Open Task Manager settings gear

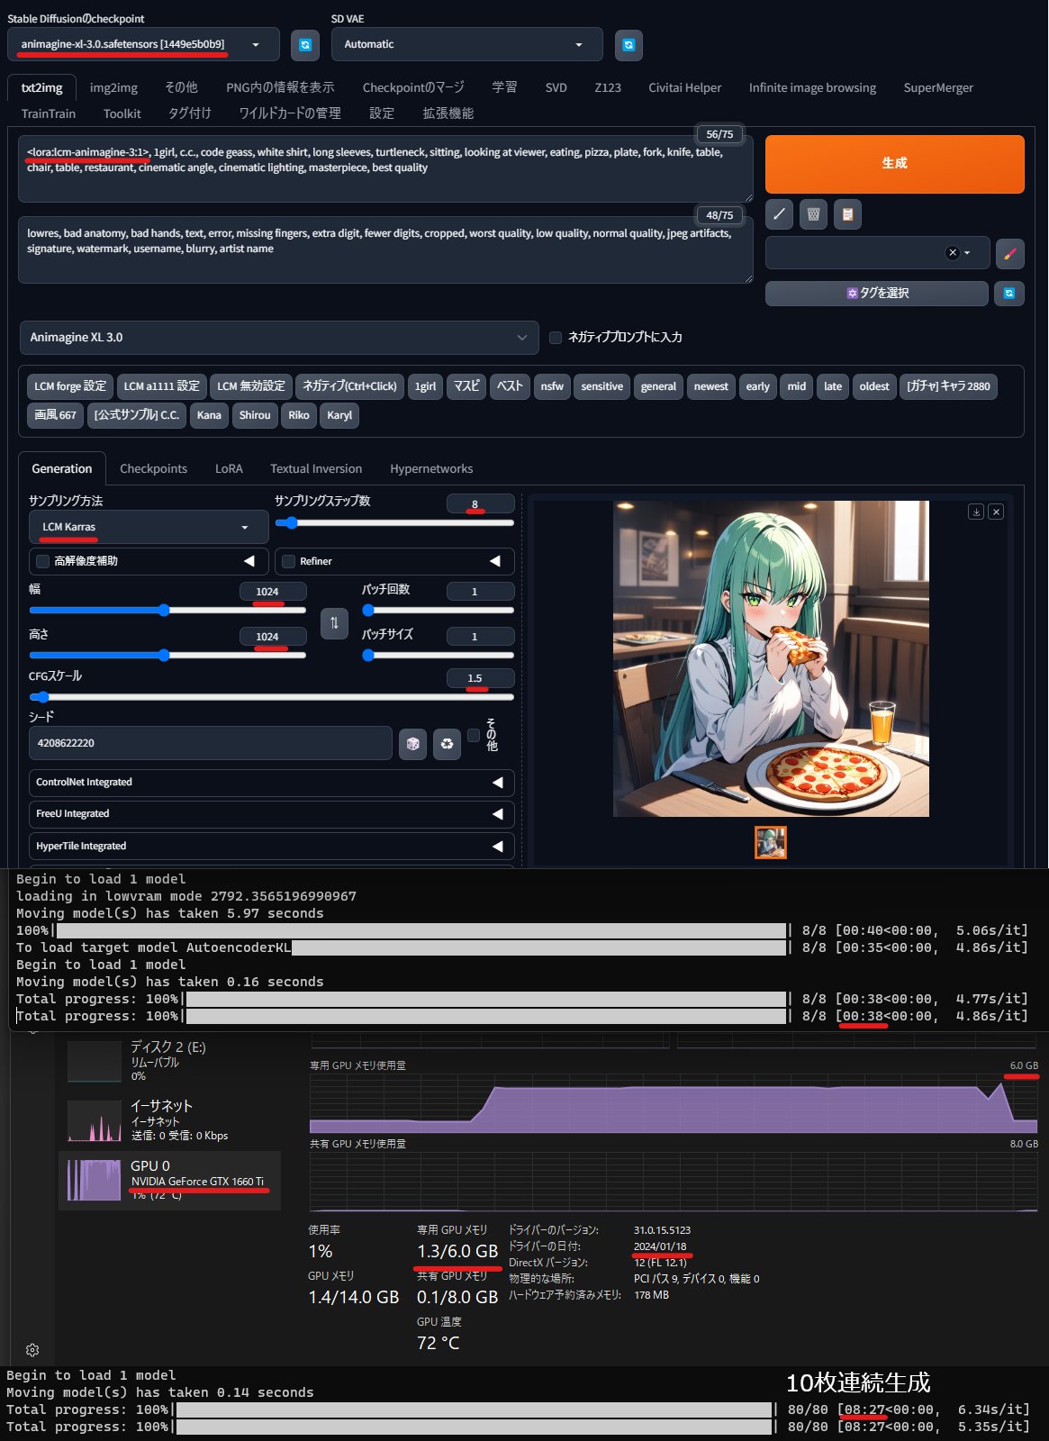click(x=32, y=1350)
